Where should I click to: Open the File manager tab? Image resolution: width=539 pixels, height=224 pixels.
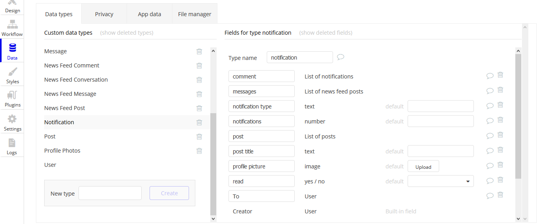(x=195, y=14)
